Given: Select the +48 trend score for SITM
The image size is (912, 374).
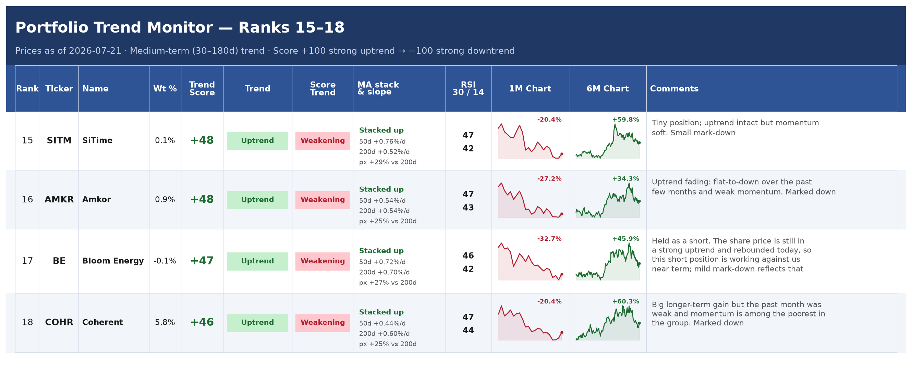Looking at the screenshot, I should tap(202, 140).
